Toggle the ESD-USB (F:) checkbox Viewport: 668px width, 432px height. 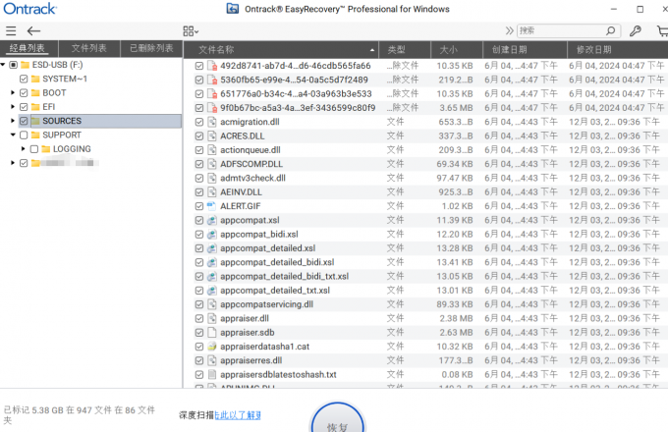point(14,65)
